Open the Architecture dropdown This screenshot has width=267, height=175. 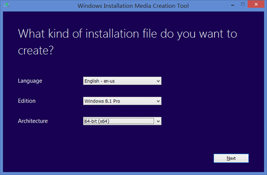122,121
